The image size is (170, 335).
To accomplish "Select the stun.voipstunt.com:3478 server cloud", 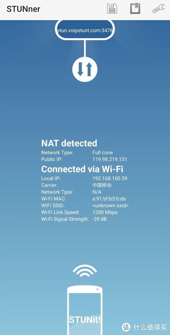I will click(85, 30).
